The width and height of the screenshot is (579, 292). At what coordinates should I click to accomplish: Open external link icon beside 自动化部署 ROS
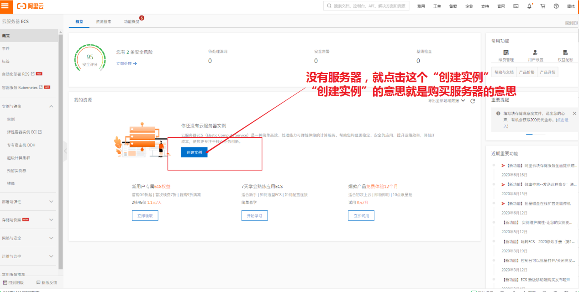[33, 74]
